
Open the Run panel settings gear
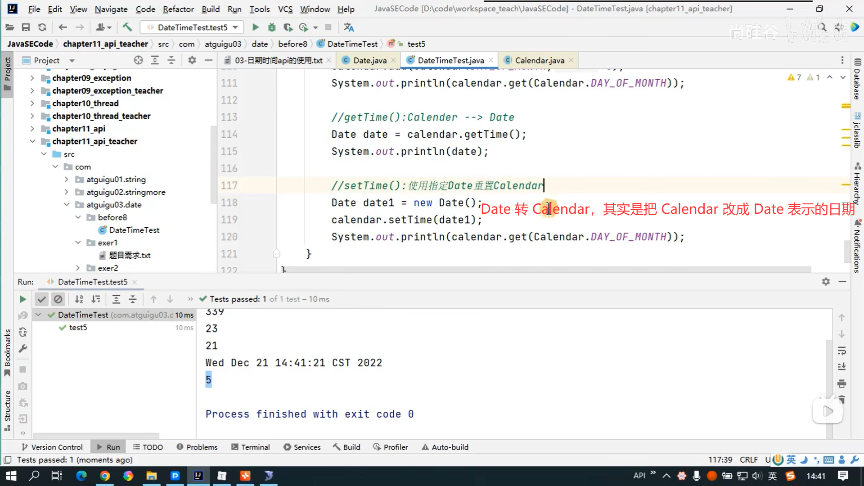[x=826, y=282]
